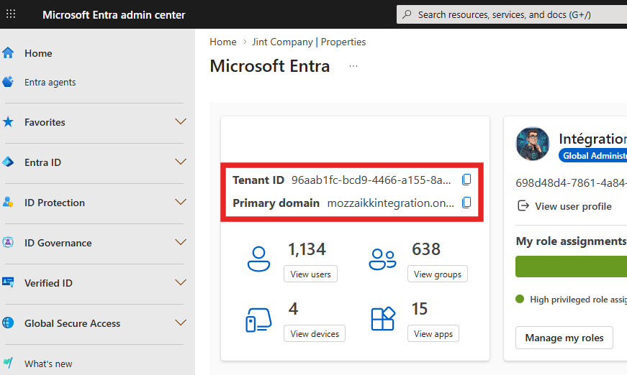The image size is (627, 375).
Task: Click the High privileged role assignments legend
Action: coord(572,299)
